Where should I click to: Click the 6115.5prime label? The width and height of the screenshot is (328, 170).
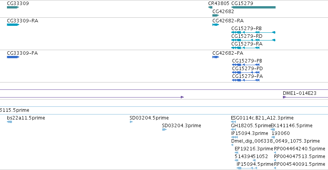tap(15, 110)
